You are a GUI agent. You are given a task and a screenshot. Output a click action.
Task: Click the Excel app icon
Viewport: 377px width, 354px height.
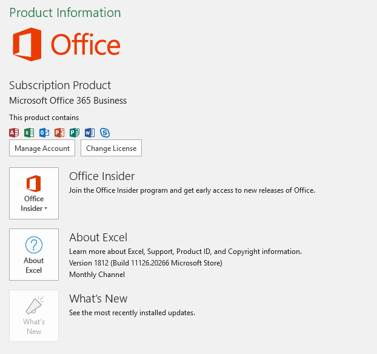click(x=29, y=133)
